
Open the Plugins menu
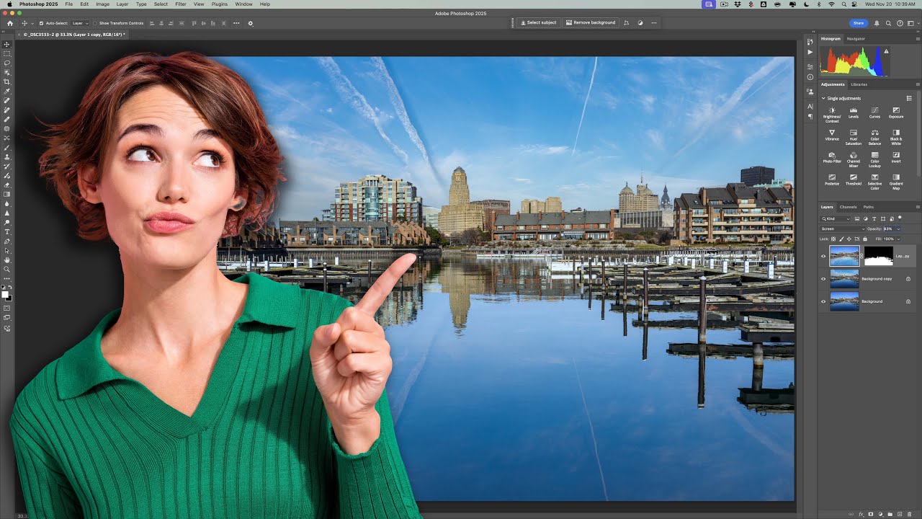[x=220, y=4]
